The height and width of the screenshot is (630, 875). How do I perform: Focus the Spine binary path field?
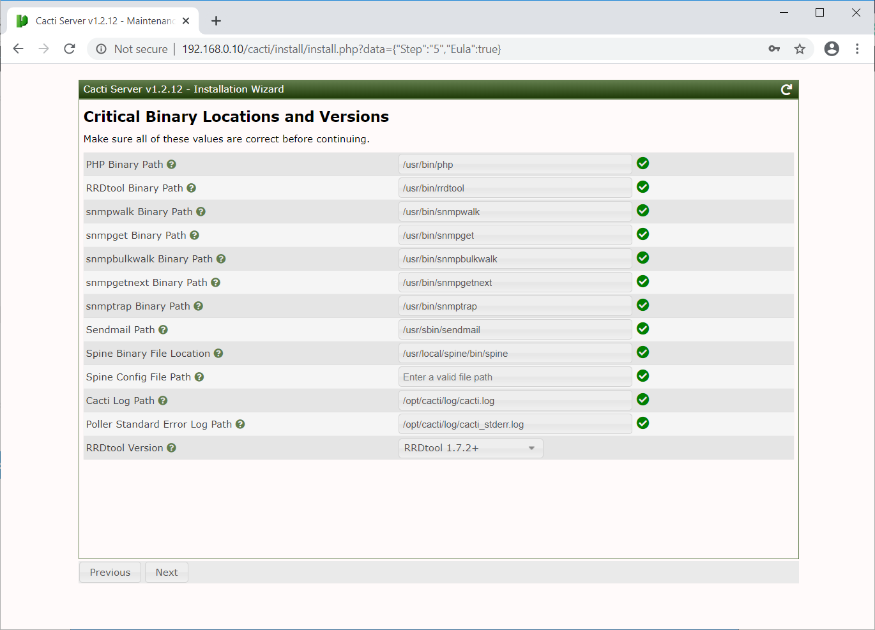(x=515, y=354)
